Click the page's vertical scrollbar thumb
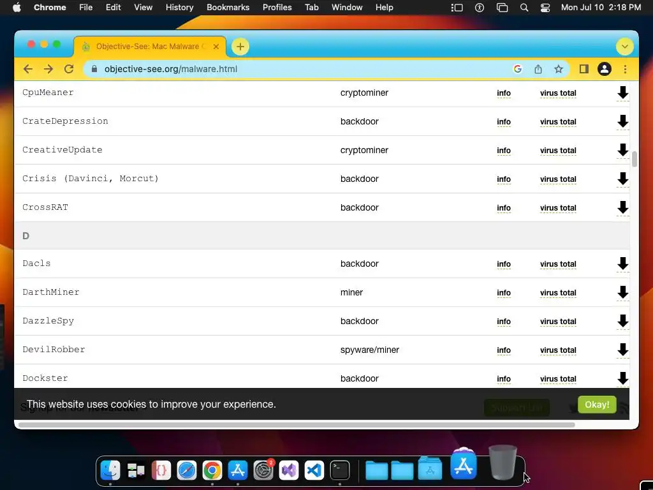The height and width of the screenshot is (490, 653). (x=635, y=159)
